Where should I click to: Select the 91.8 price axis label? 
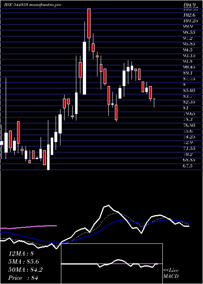coord(188,62)
